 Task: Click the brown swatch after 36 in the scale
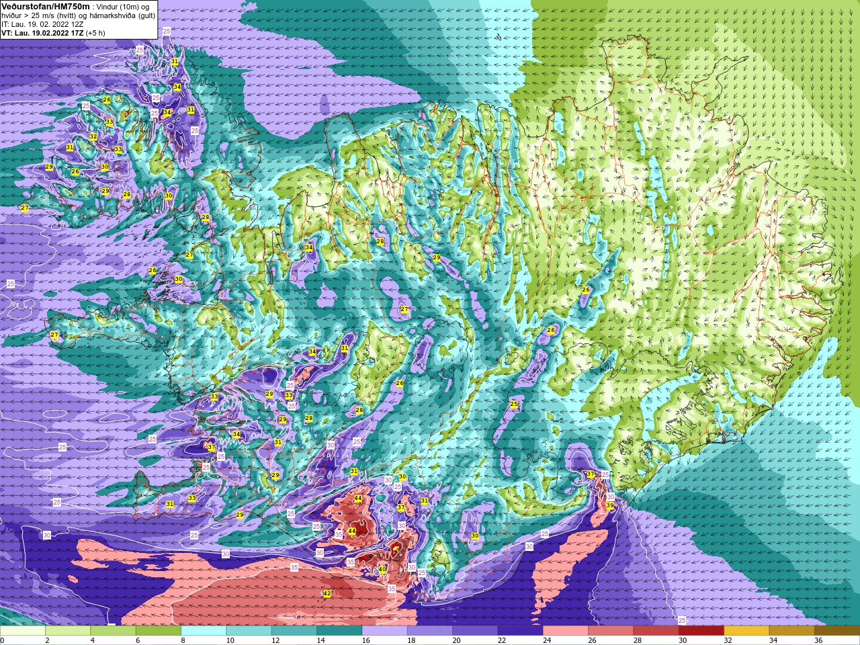point(836,631)
